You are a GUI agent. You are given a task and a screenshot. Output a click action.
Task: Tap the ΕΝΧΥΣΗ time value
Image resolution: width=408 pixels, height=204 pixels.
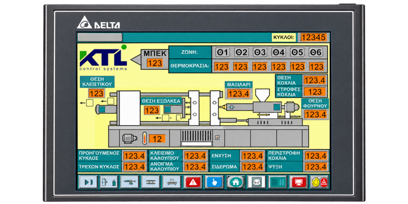point(252,156)
